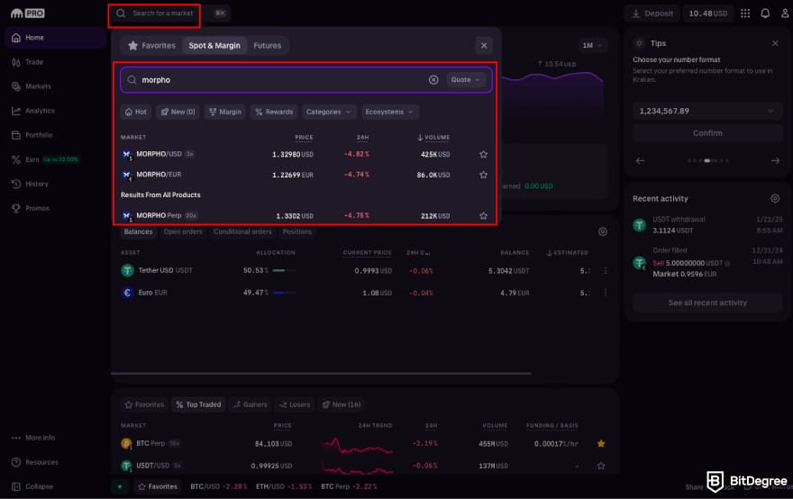This screenshot has height=499, width=793.
Task: Go to Markets in sidebar
Action: point(55,86)
